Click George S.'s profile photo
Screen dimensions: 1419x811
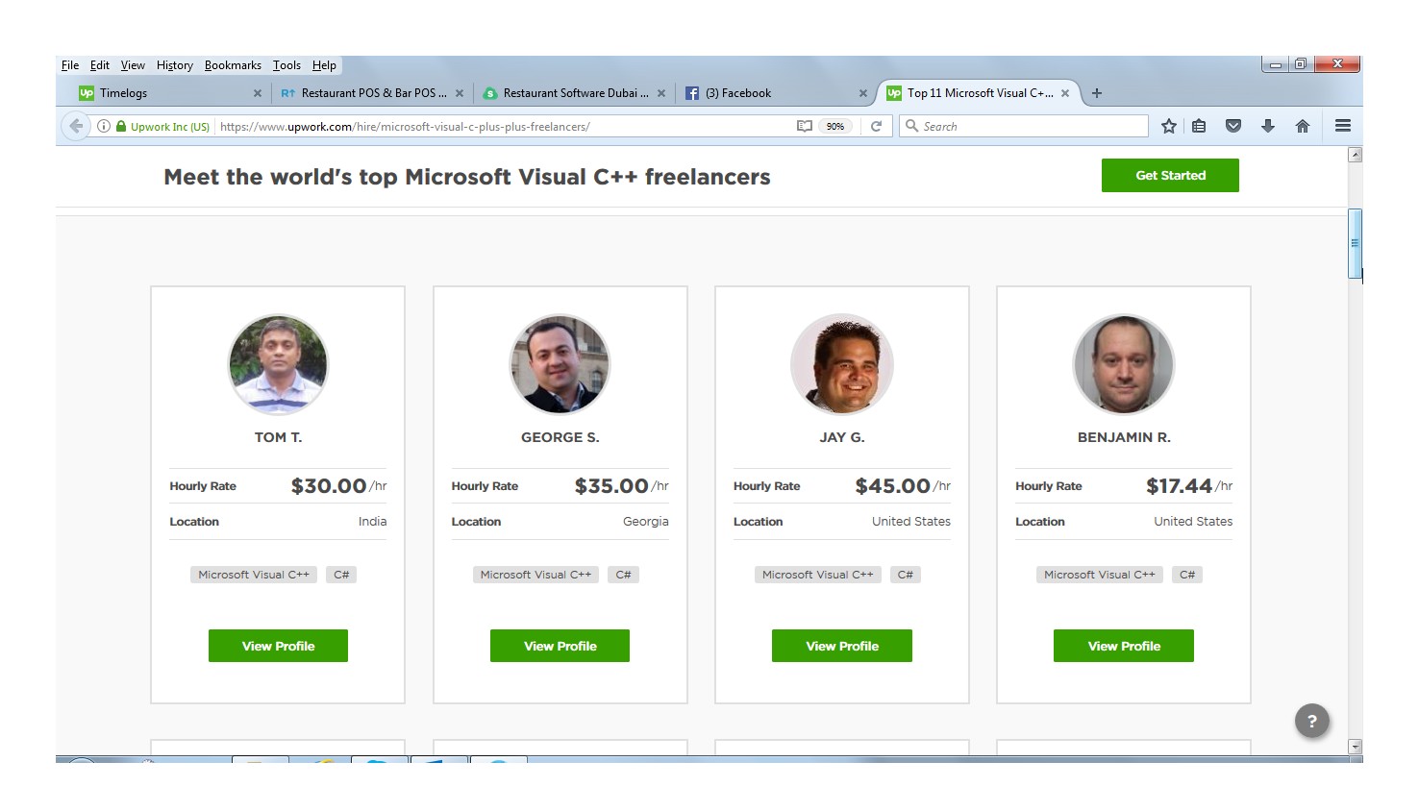(x=560, y=365)
